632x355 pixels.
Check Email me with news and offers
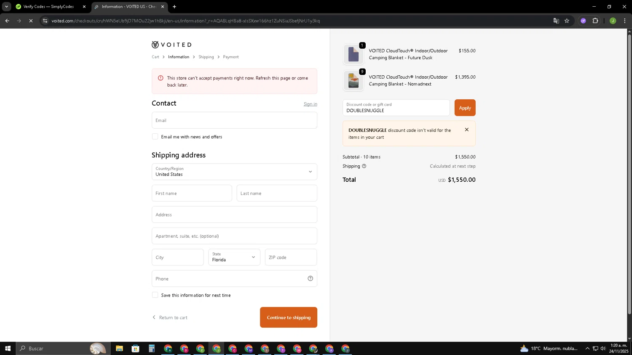[155, 137]
